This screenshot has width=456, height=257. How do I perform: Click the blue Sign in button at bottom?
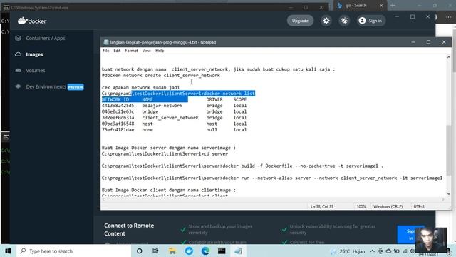410,235
